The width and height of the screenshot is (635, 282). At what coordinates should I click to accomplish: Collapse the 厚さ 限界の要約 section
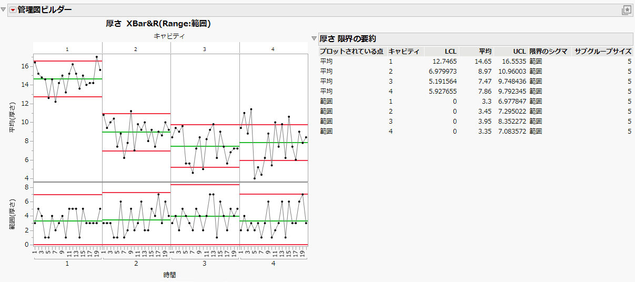314,38
